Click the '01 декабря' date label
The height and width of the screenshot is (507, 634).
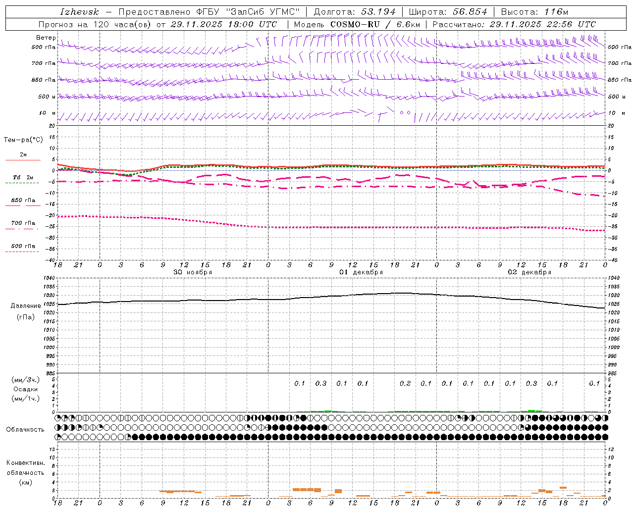tap(361, 272)
